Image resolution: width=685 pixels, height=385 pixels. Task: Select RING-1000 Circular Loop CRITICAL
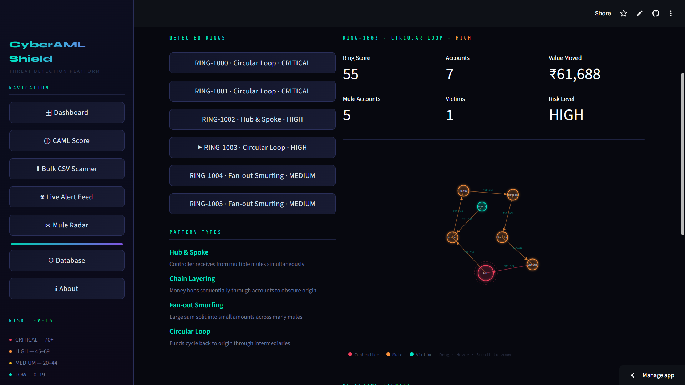[252, 63]
